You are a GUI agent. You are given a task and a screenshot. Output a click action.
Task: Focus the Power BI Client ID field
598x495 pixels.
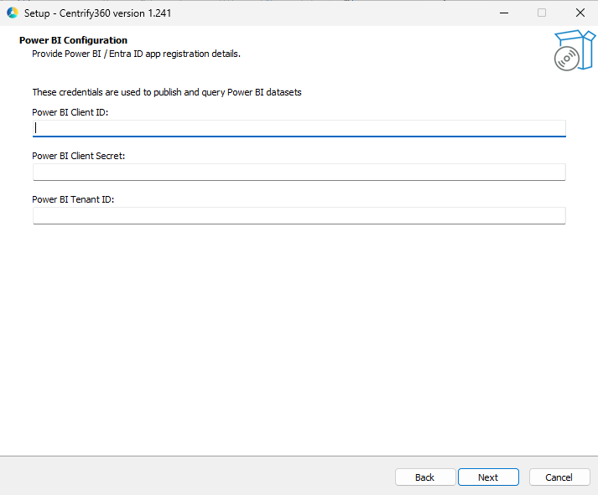(299, 128)
